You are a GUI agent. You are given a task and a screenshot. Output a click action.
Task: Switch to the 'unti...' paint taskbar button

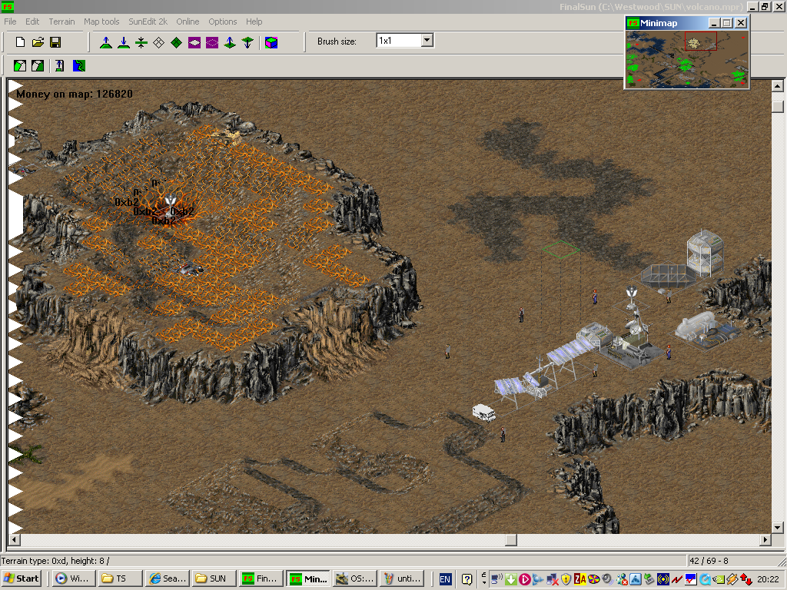(x=402, y=578)
